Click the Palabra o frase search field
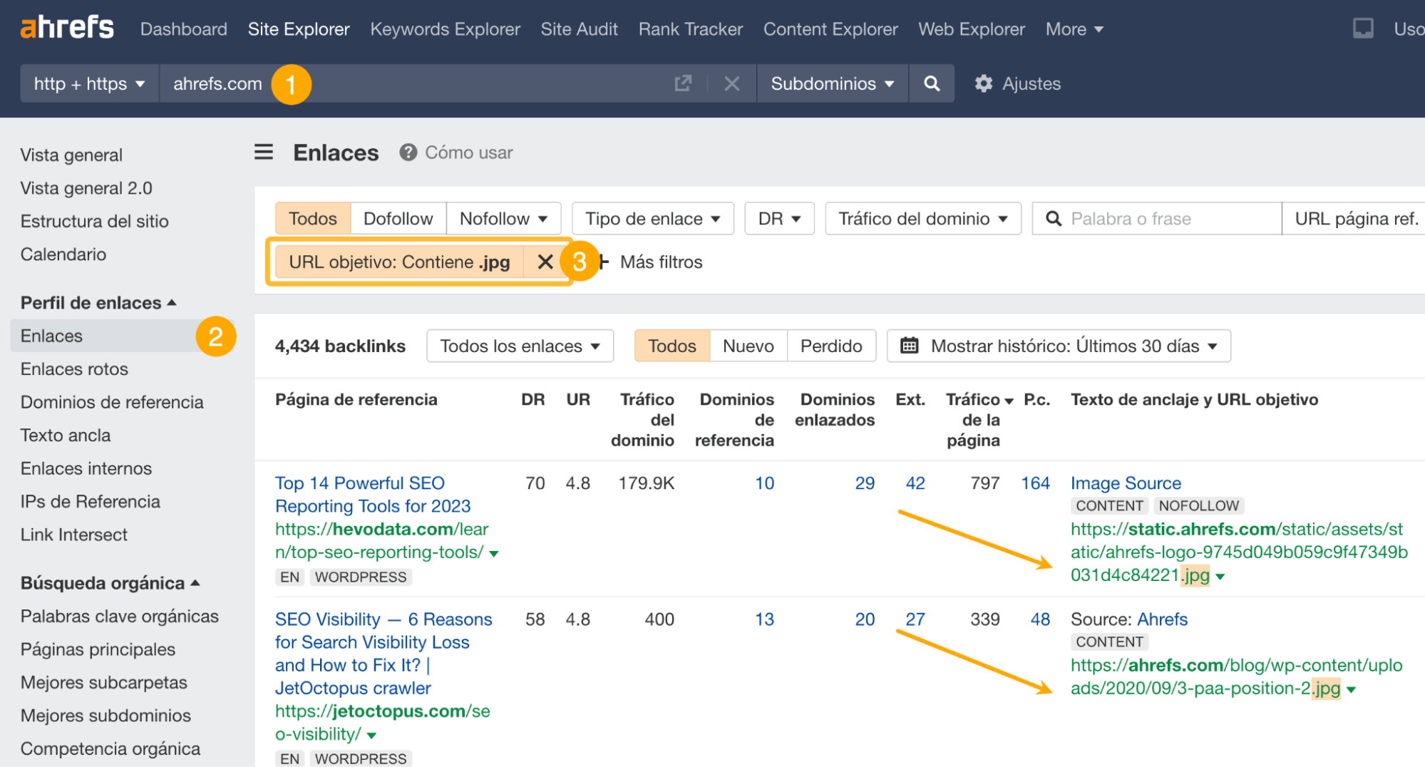 1155,218
